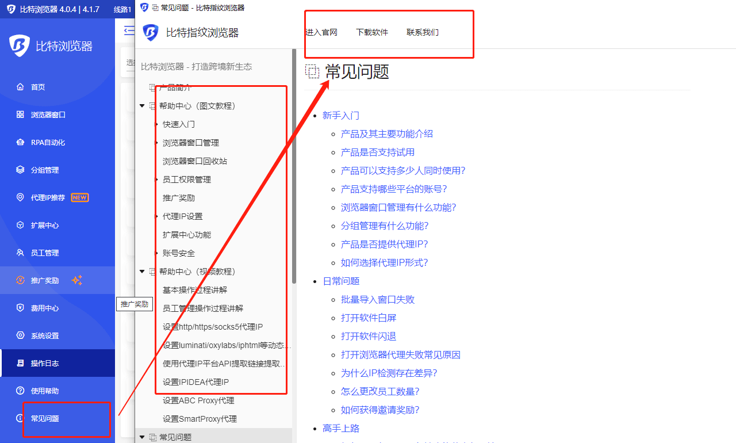Viewport: 736px width, 443px height.
Task: Click the 扩展中心 cube icon
Action: coord(20,225)
